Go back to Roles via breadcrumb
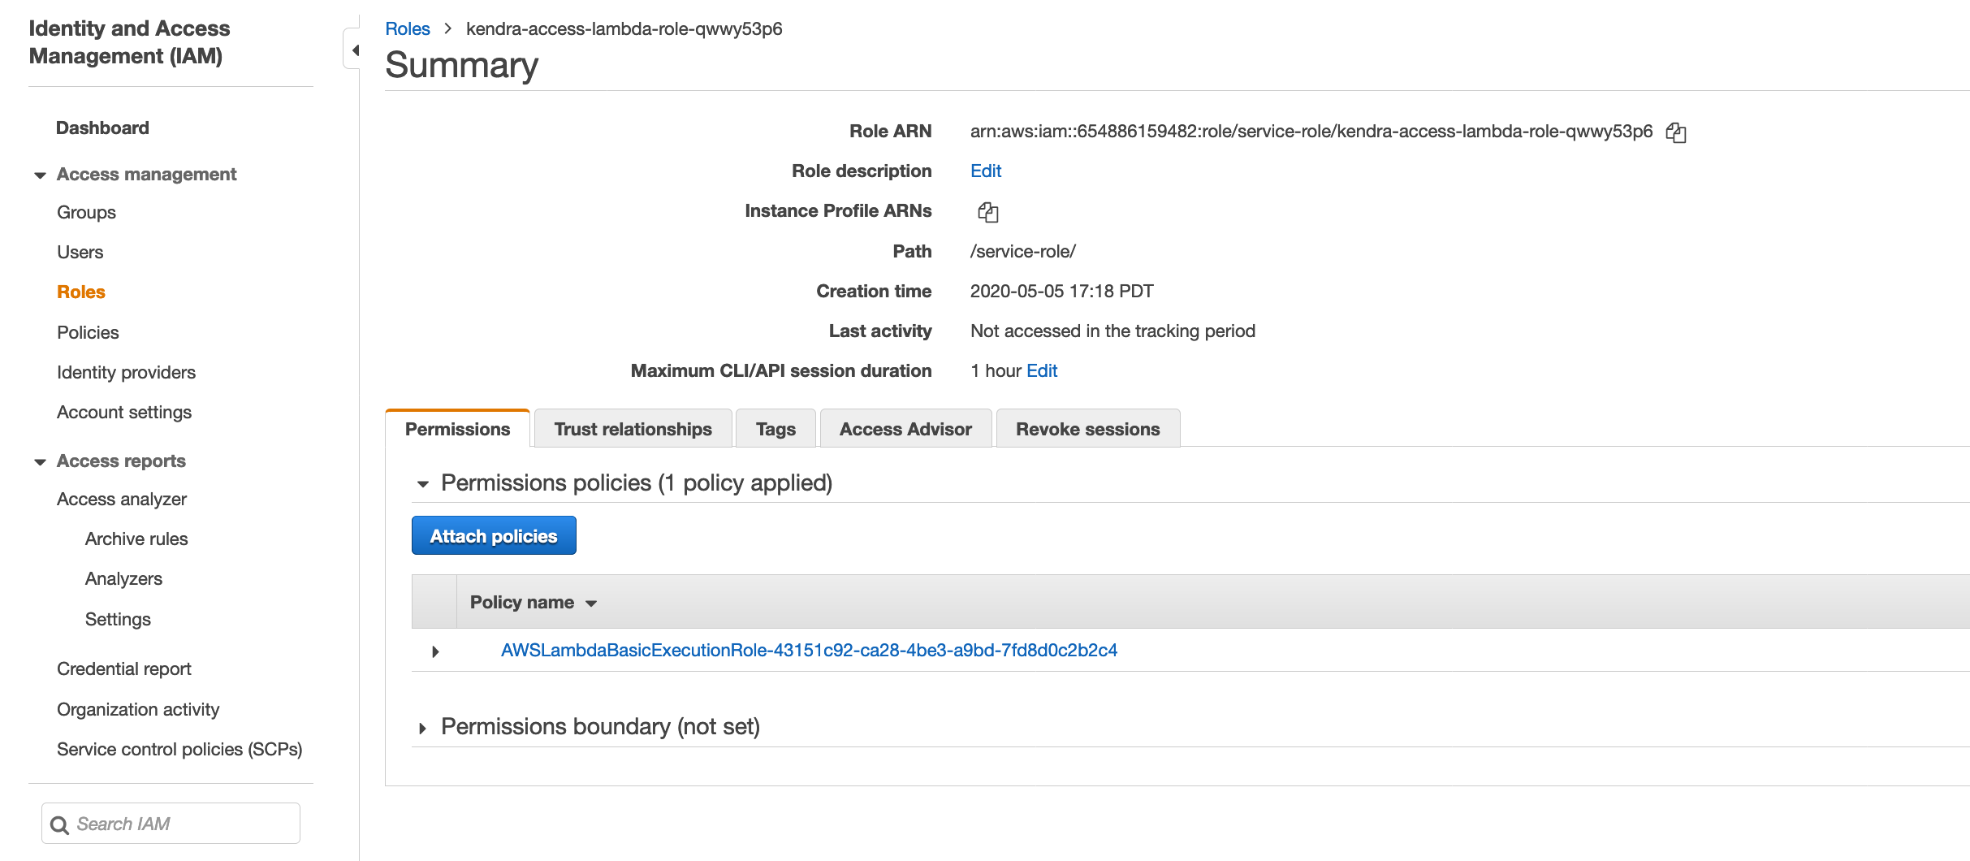Screen dimensions: 1970x861 tap(407, 28)
